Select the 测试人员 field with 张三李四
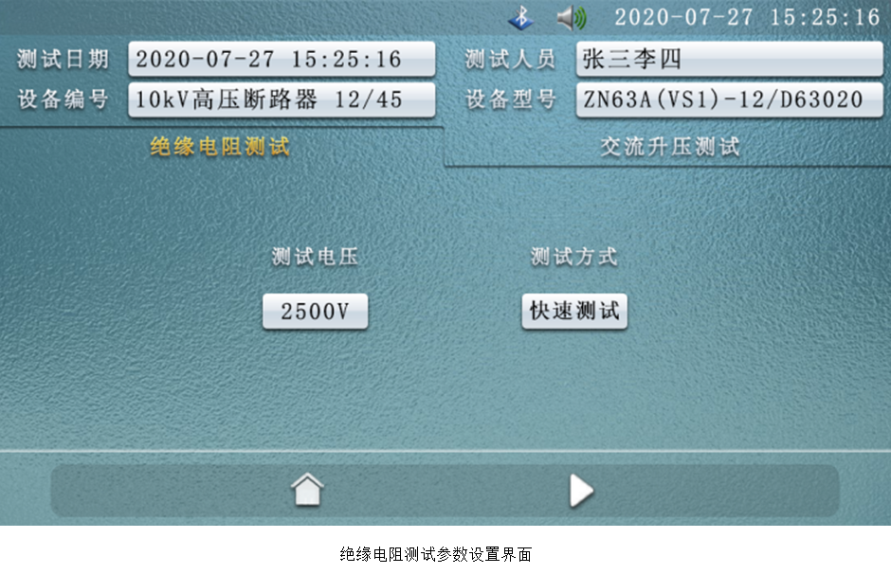Image resolution: width=891 pixels, height=574 pixels. pyautogui.click(x=728, y=60)
